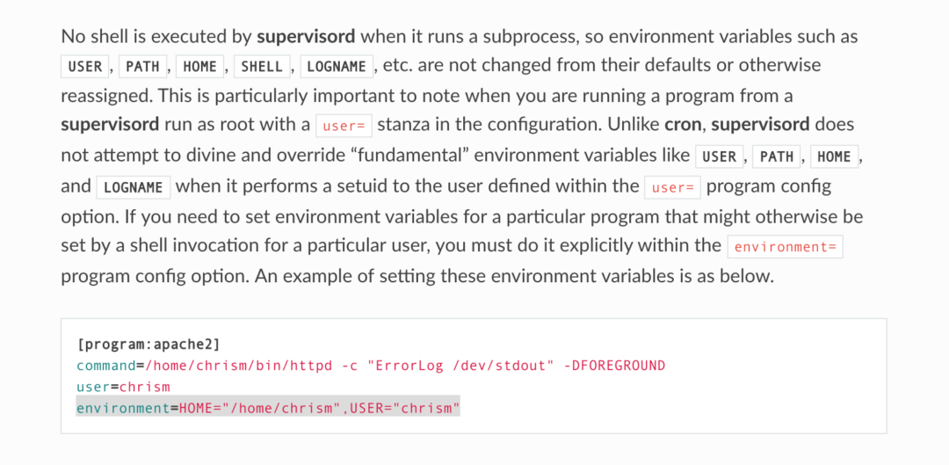
Task: Click bold supervisord in the first sentence
Action: [306, 36]
